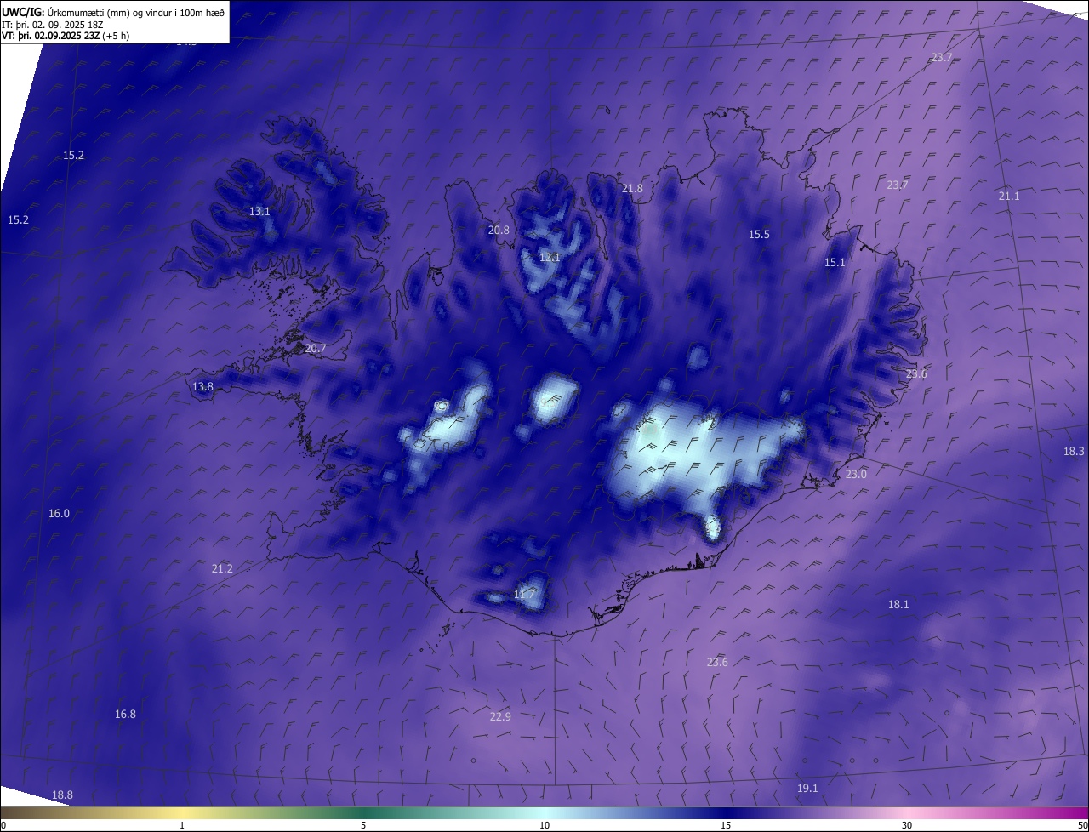Click the 21.1 value label

click(1009, 196)
